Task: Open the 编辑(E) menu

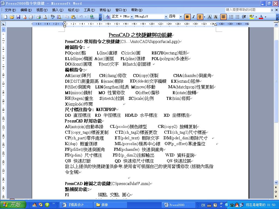Action: pyautogui.click(x=26, y=10)
